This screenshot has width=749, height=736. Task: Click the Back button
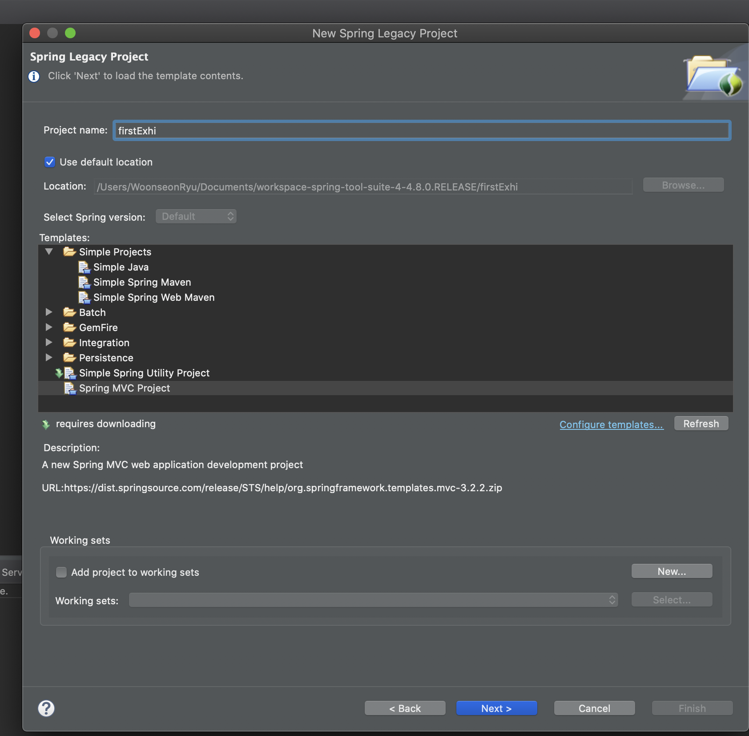click(x=405, y=708)
